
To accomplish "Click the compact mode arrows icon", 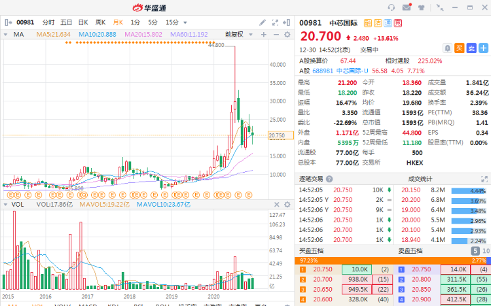I will click(440, 7).
